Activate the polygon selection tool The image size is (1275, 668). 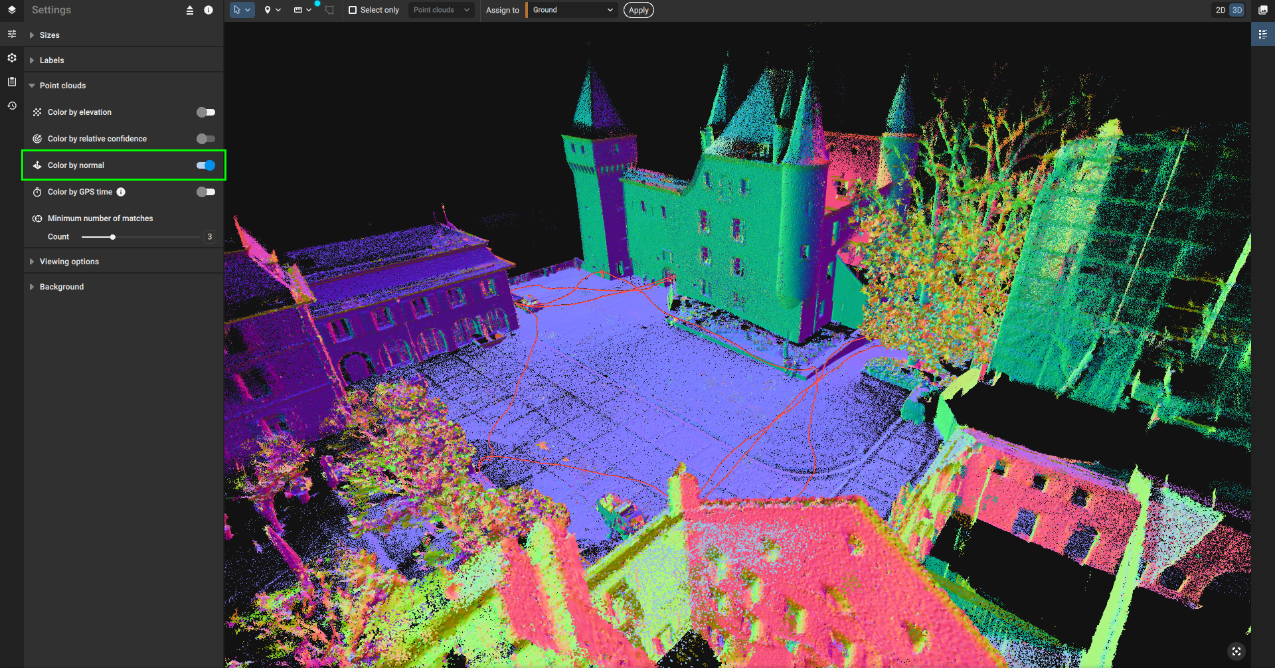pyautogui.click(x=329, y=10)
